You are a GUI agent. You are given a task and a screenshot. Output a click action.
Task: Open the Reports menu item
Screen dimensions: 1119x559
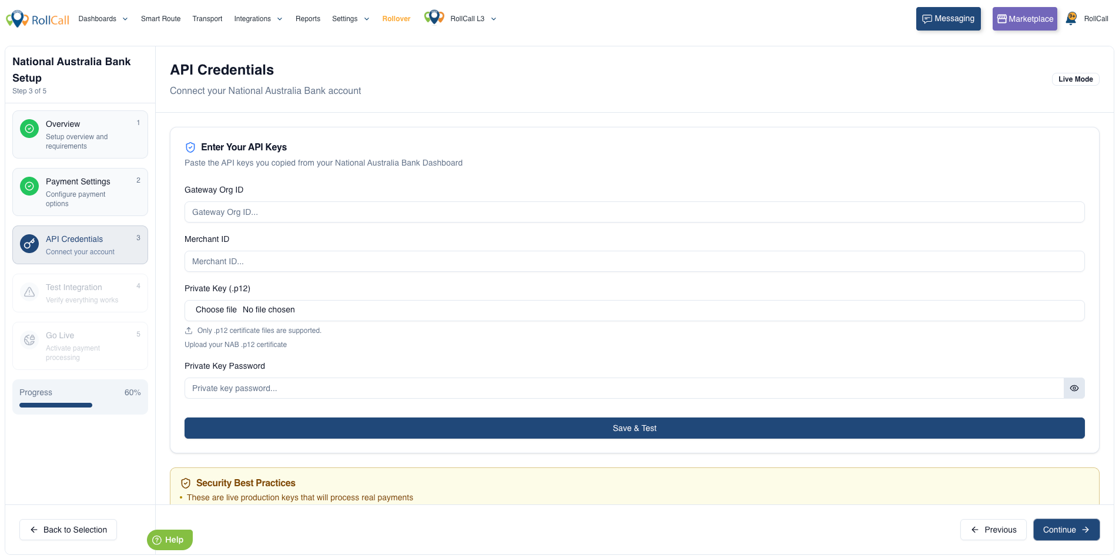308,19
